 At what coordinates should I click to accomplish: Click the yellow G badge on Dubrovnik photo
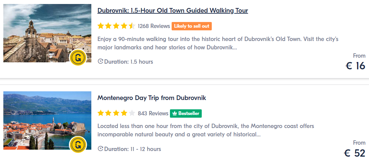pos(78,57)
